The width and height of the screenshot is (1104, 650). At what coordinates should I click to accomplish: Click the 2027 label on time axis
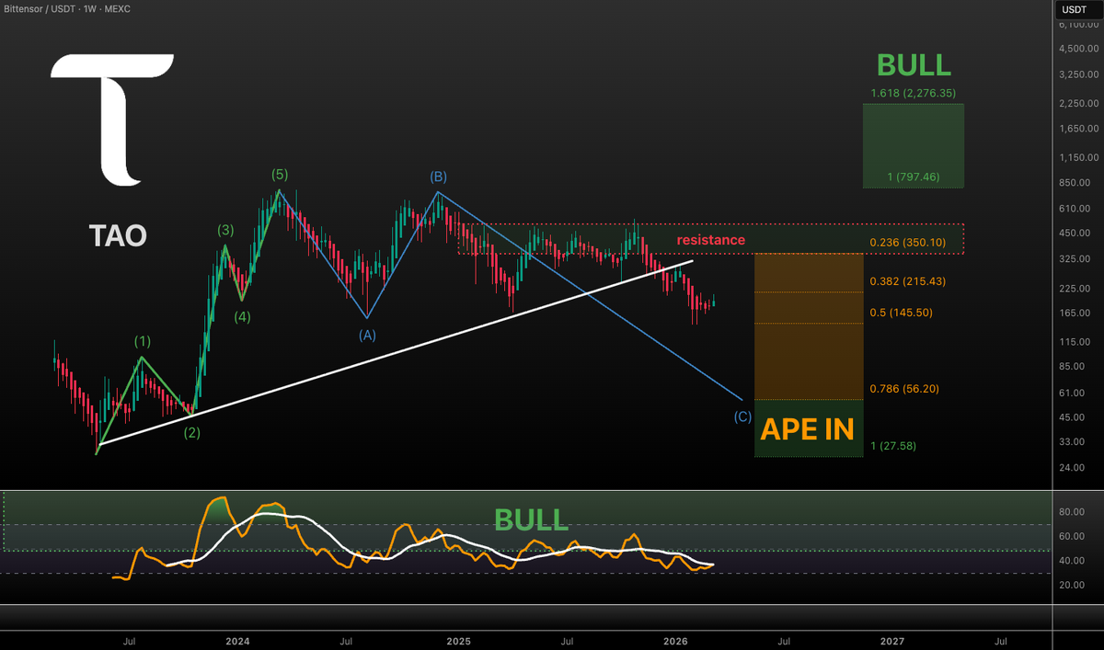point(891,640)
